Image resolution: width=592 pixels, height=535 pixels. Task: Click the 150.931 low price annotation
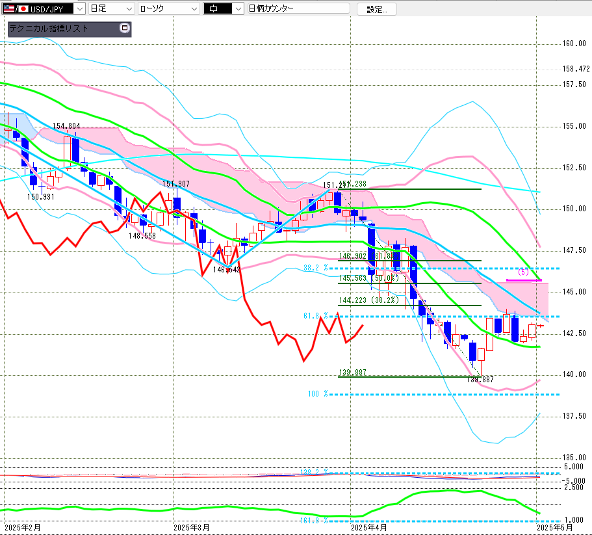tap(41, 197)
